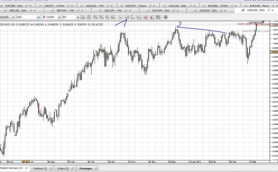
Task: Click the round grey button at toolbar end
Action: tap(165, 17)
